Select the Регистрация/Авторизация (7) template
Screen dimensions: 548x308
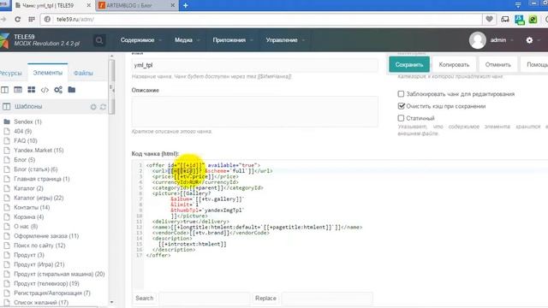(x=52, y=293)
